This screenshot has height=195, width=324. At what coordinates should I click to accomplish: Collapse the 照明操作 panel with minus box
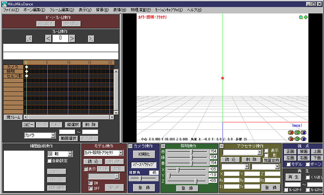pyautogui.click(x=163, y=146)
